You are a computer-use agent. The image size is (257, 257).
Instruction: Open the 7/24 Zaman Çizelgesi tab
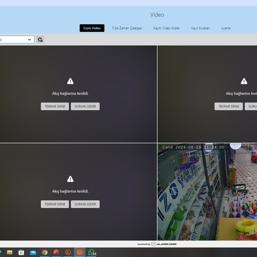(x=127, y=28)
